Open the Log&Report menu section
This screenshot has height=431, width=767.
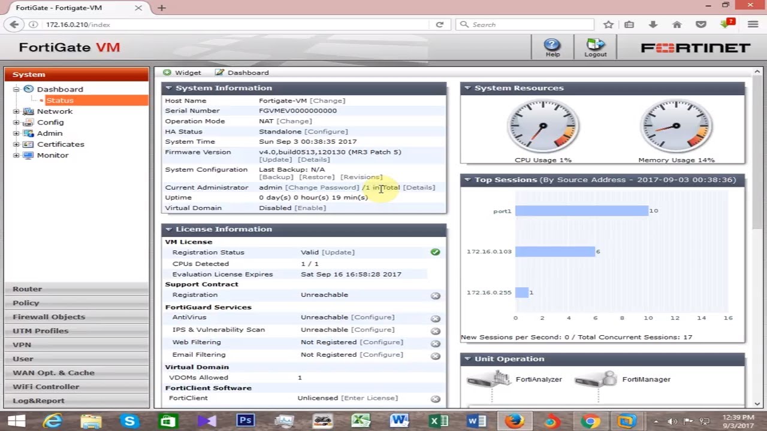pyautogui.click(x=76, y=400)
